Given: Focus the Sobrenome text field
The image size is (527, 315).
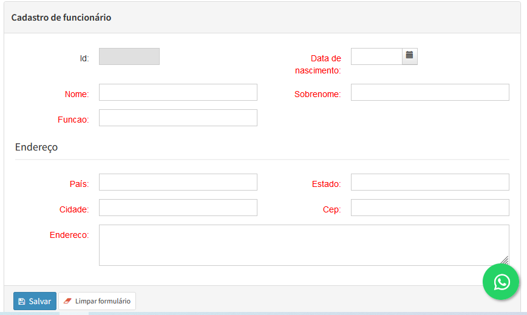Looking at the screenshot, I should tap(430, 92).
